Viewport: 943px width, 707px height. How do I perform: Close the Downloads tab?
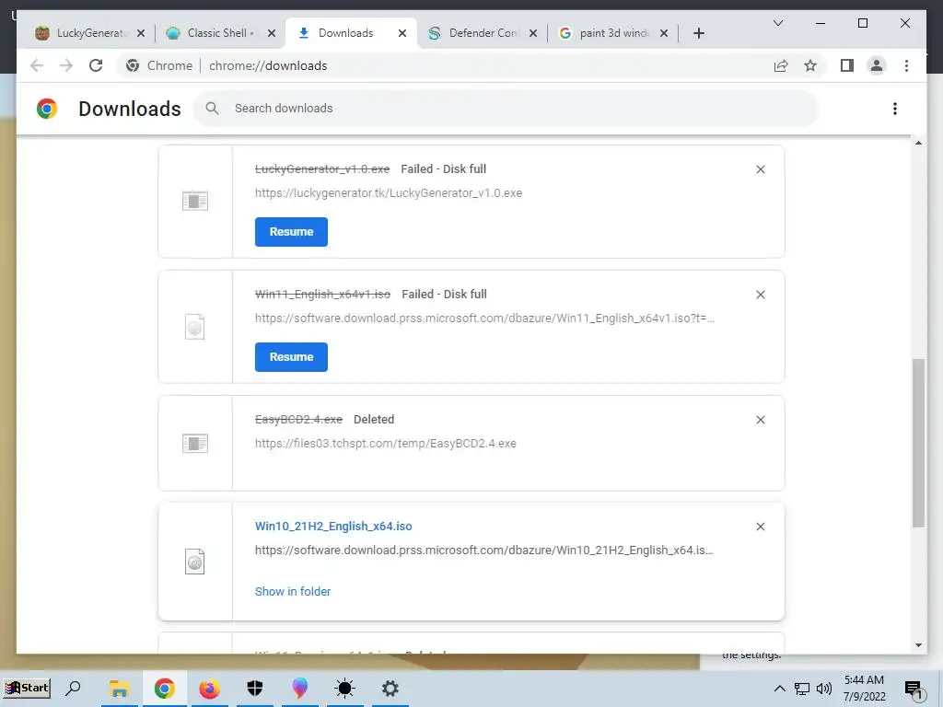(402, 33)
